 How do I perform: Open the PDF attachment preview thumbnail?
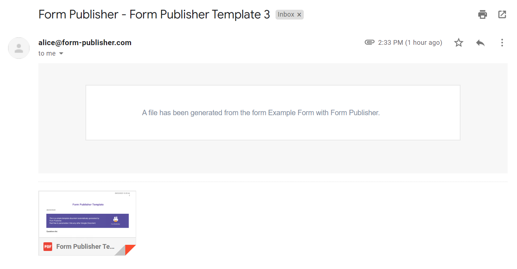tap(87, 214)
